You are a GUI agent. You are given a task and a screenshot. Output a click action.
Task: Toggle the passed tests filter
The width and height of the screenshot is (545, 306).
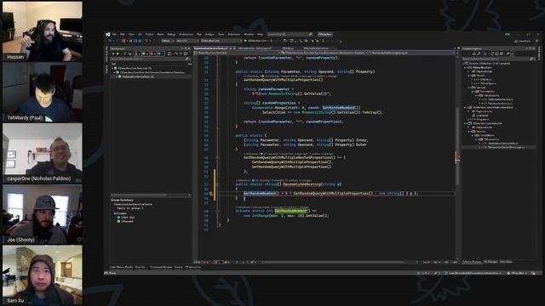click(x=144, y=54)
